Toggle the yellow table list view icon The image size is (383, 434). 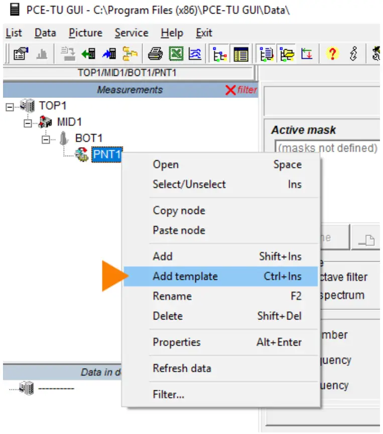click(x=241, y=54)
